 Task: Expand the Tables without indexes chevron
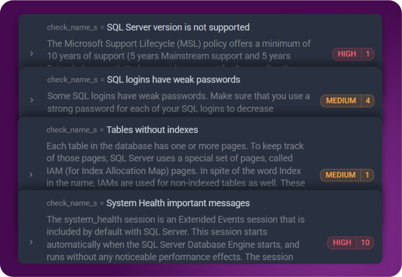[31, 175]
